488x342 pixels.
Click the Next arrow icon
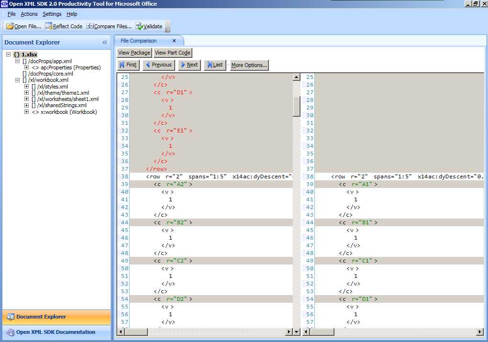pos(183,65)
